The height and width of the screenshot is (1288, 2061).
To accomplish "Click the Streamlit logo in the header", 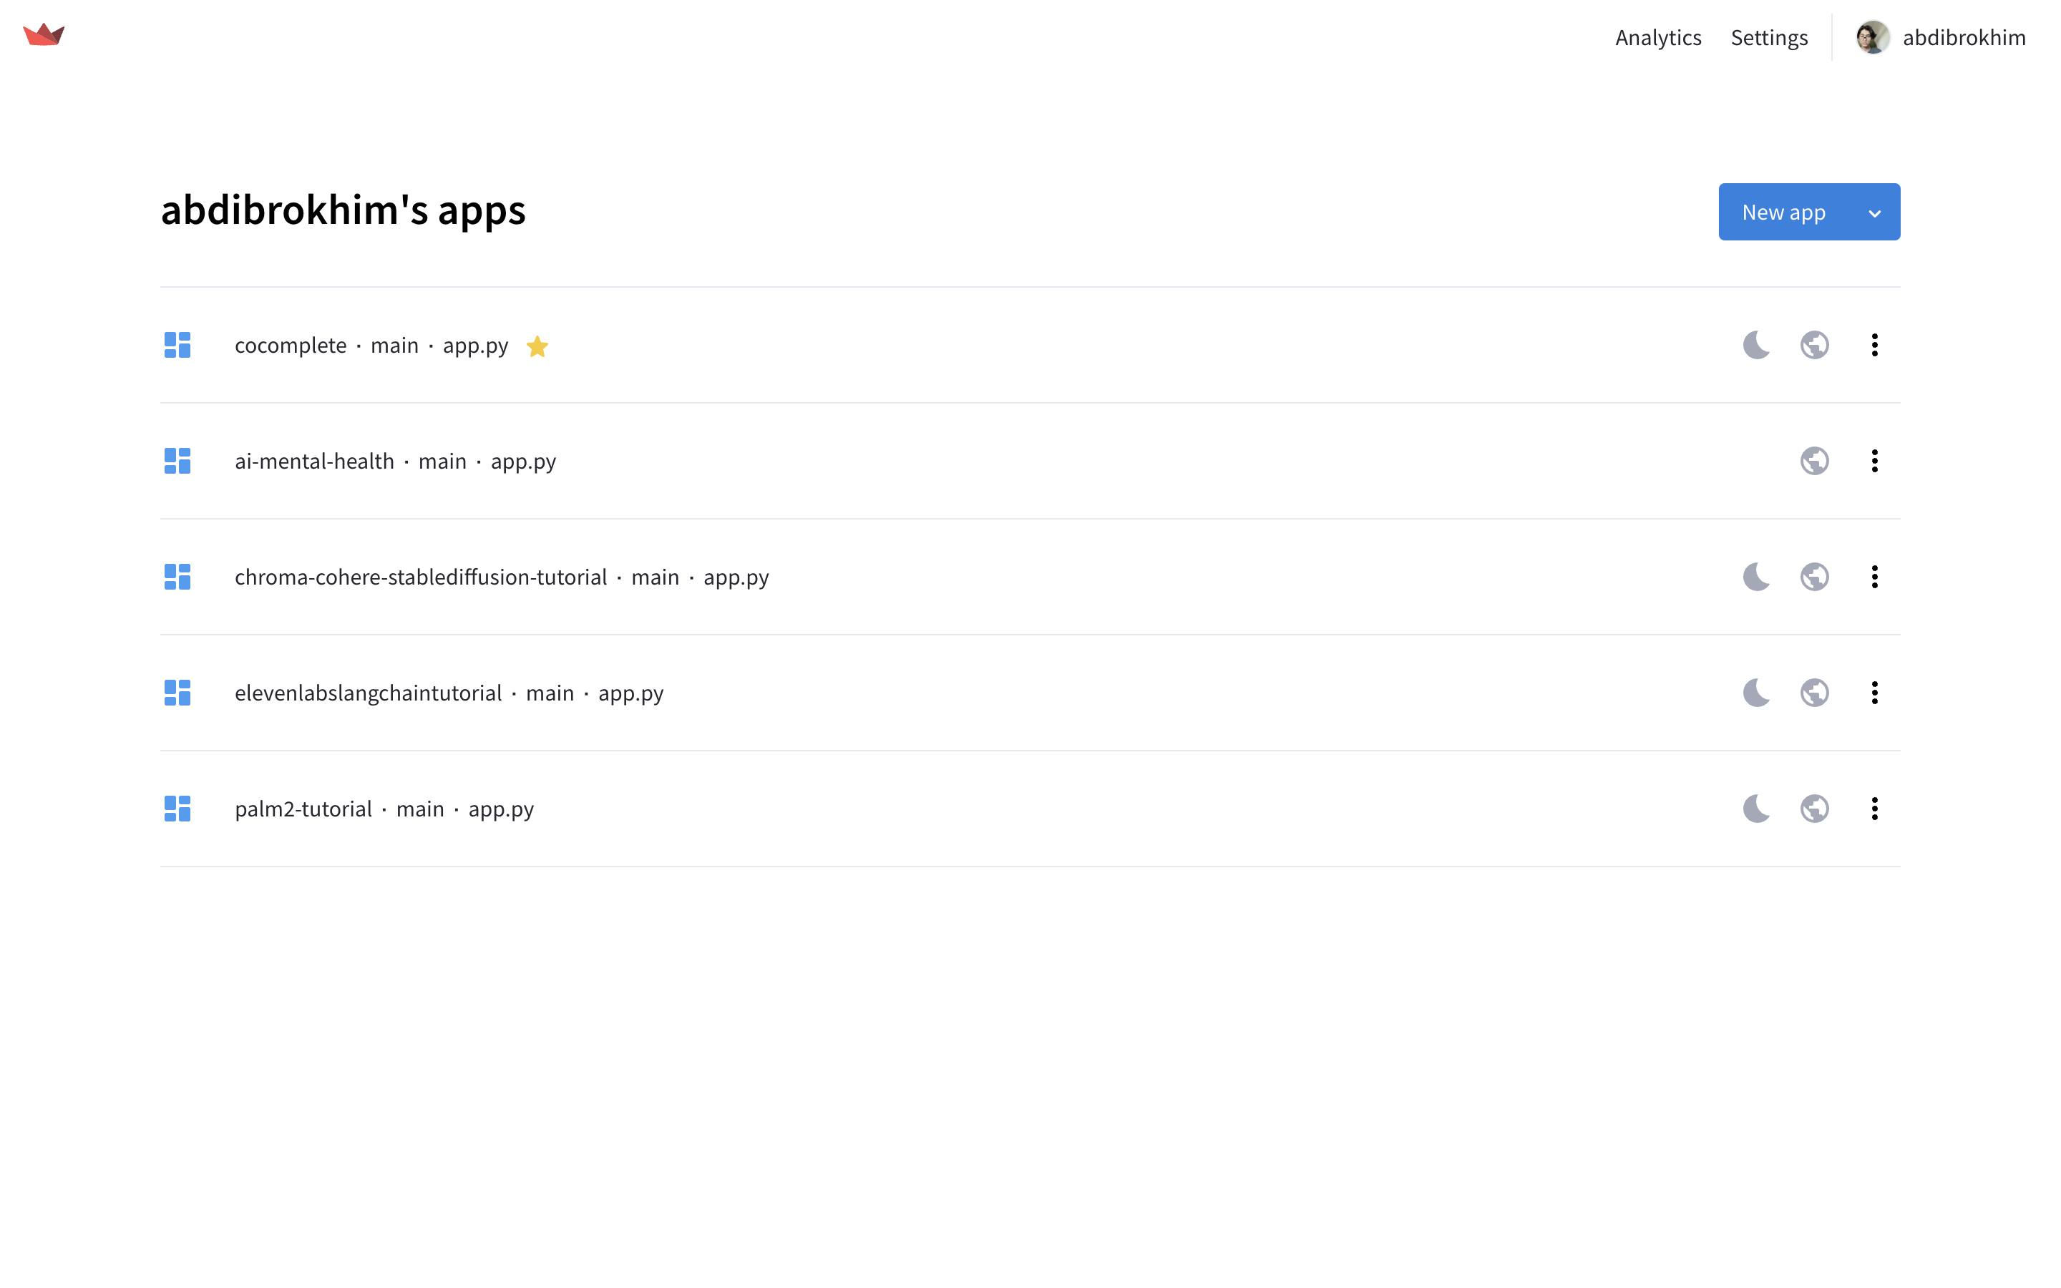I will (44, 35).
